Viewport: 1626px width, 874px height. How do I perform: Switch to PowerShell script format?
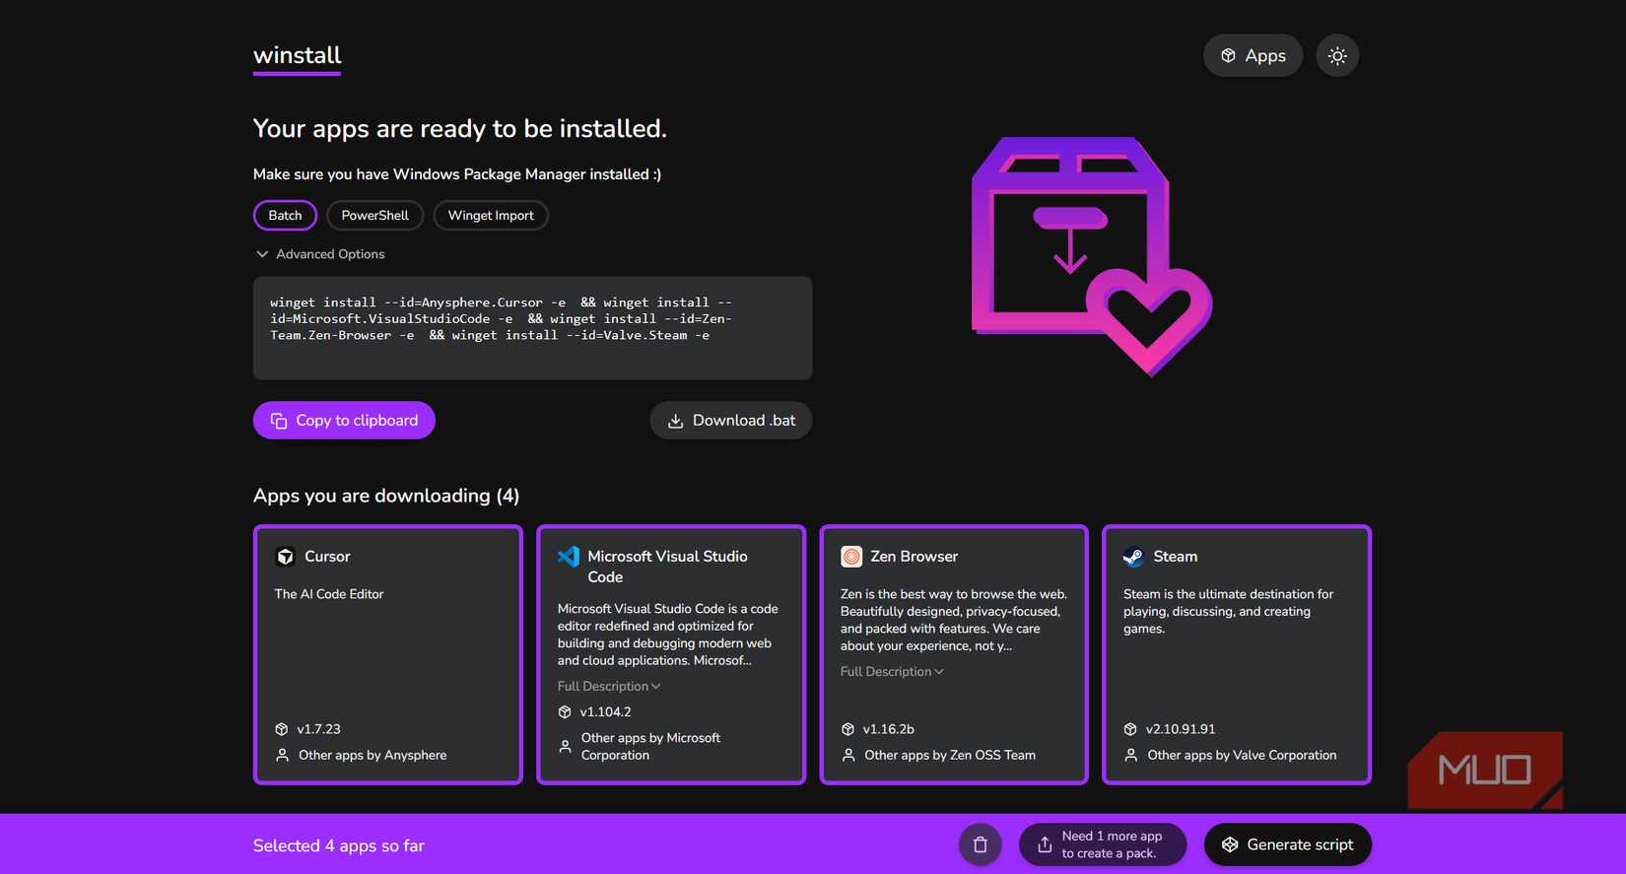coord(374,215)
